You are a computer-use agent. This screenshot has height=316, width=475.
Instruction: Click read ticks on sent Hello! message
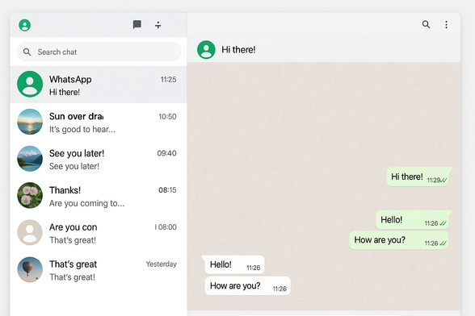443,223
